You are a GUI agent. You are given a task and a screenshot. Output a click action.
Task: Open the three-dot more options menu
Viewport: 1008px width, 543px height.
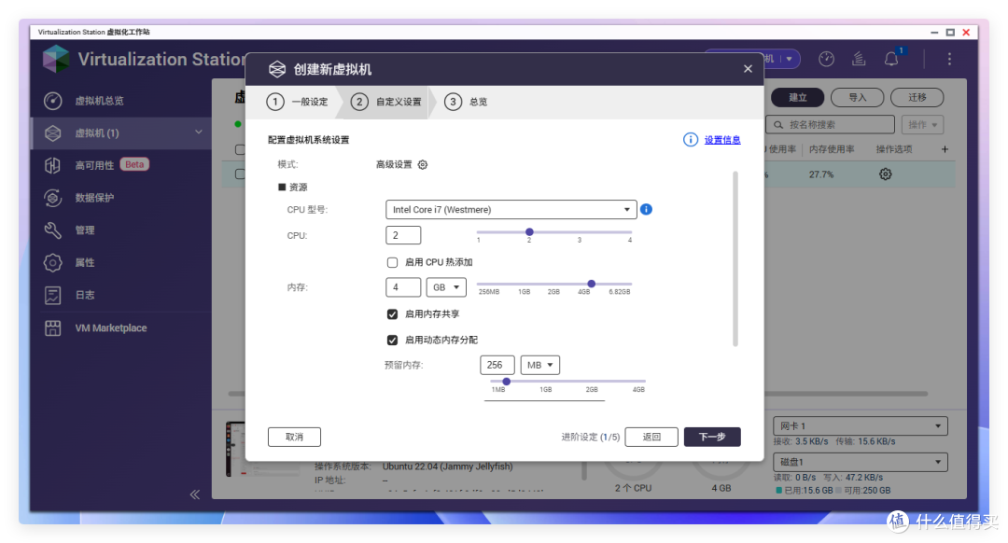(949, 59)
